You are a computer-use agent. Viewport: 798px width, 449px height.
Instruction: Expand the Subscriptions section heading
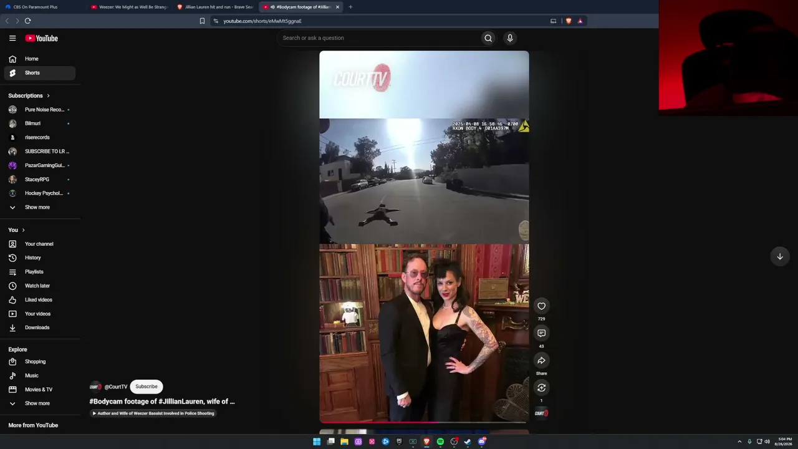coord(29,95)
